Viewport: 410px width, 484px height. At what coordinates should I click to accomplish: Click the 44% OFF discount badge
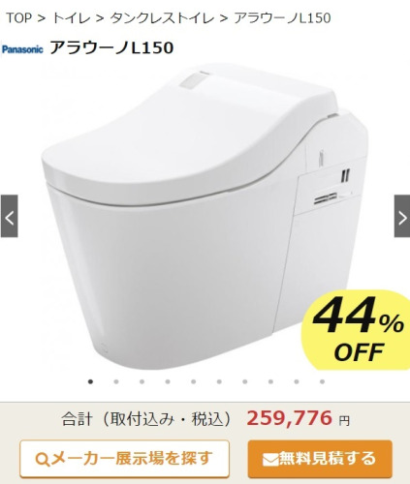[357, 330]
